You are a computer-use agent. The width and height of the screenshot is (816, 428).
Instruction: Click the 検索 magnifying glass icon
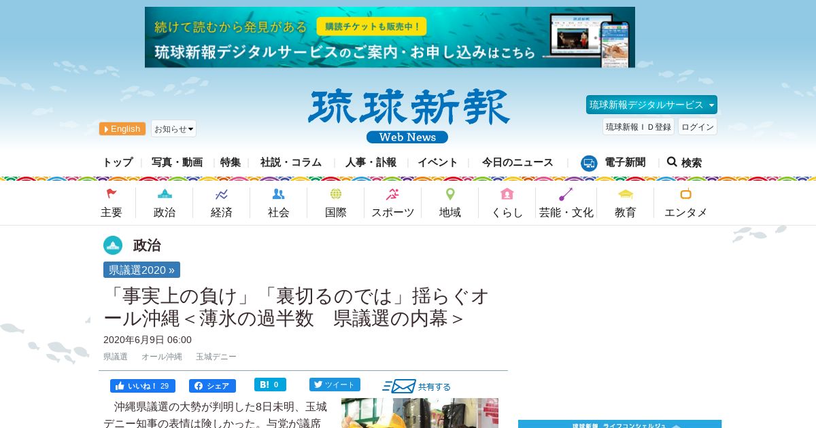(x=672, y=162)
